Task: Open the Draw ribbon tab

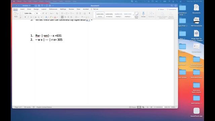Action: (29, 9)
